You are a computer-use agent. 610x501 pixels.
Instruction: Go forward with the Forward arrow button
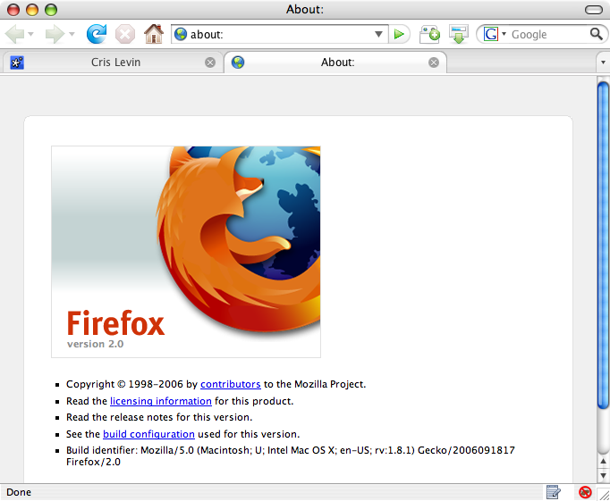pos(54,34)
